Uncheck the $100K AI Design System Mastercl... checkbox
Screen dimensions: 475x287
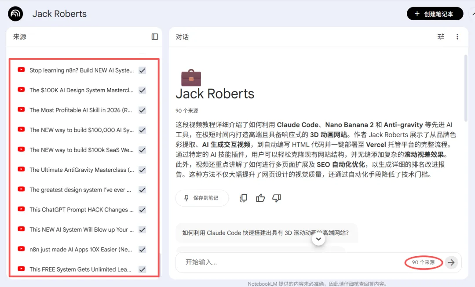[142, 90]
